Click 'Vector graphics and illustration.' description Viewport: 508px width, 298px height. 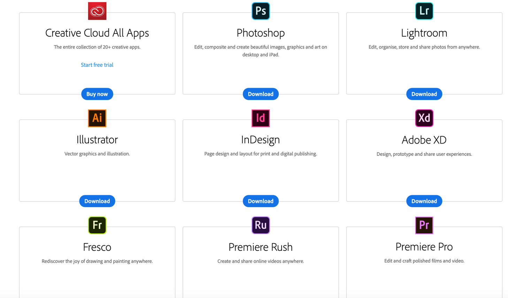coord(97,154)
